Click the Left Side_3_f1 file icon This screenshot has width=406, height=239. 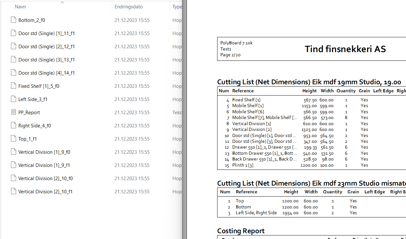[x=13, y=99]
